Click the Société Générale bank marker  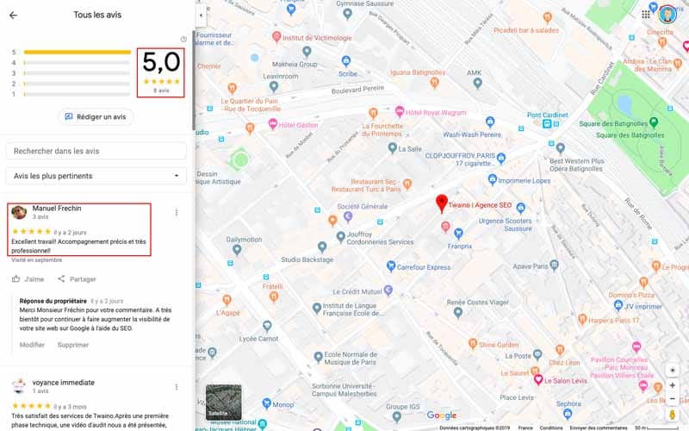[x=348, y=216]
